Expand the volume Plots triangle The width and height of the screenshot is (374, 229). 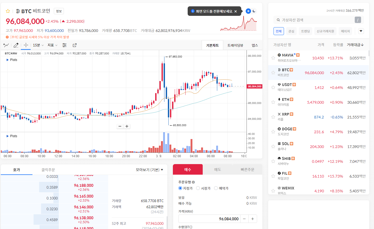[7, 136]
